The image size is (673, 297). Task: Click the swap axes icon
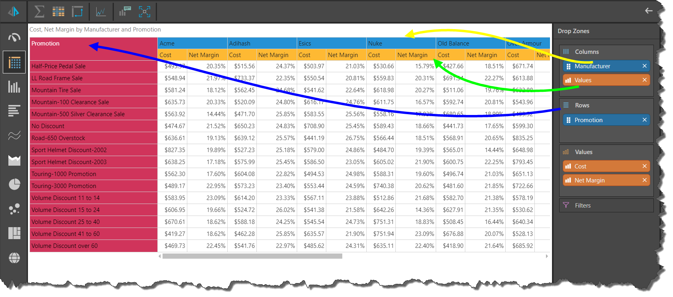pos(77,11)
